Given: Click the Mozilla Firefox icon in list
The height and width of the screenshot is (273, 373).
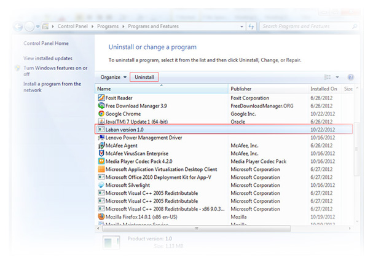Looking at the screenshot, I should coord(101,216).
